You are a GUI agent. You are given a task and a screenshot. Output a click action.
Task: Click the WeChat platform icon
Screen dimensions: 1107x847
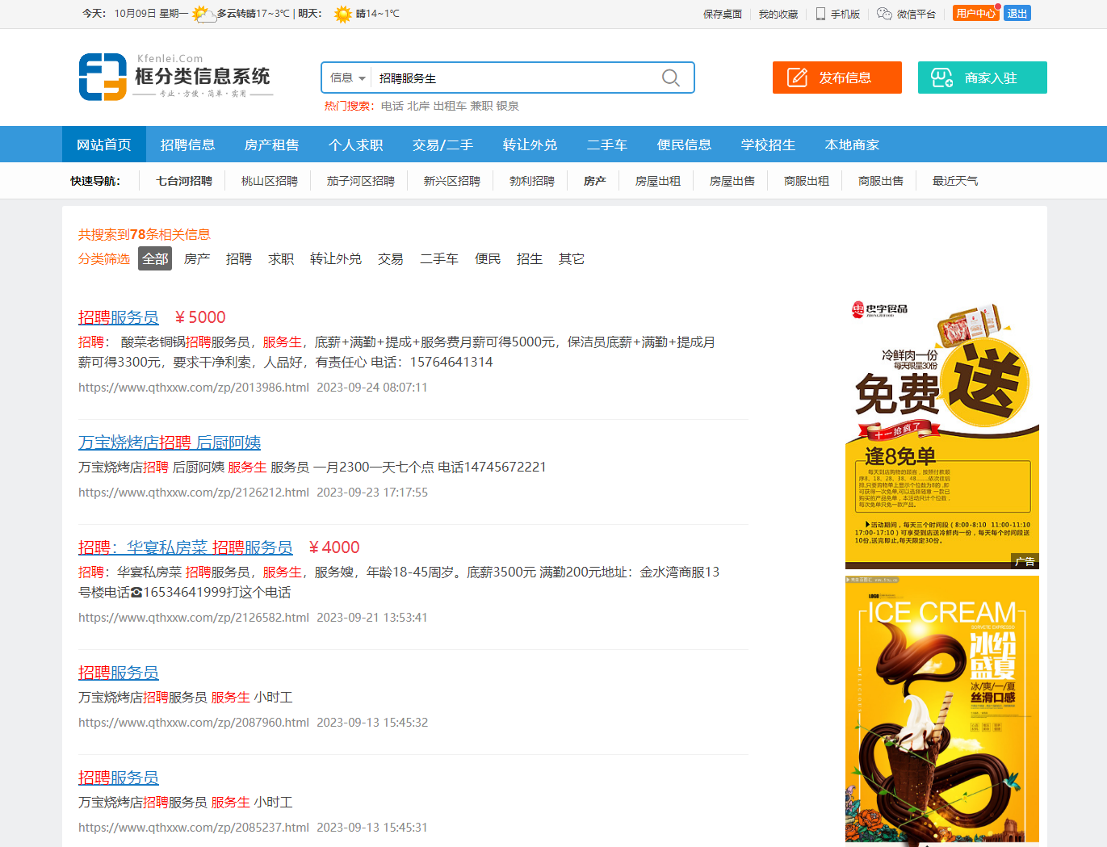[884, 14]
